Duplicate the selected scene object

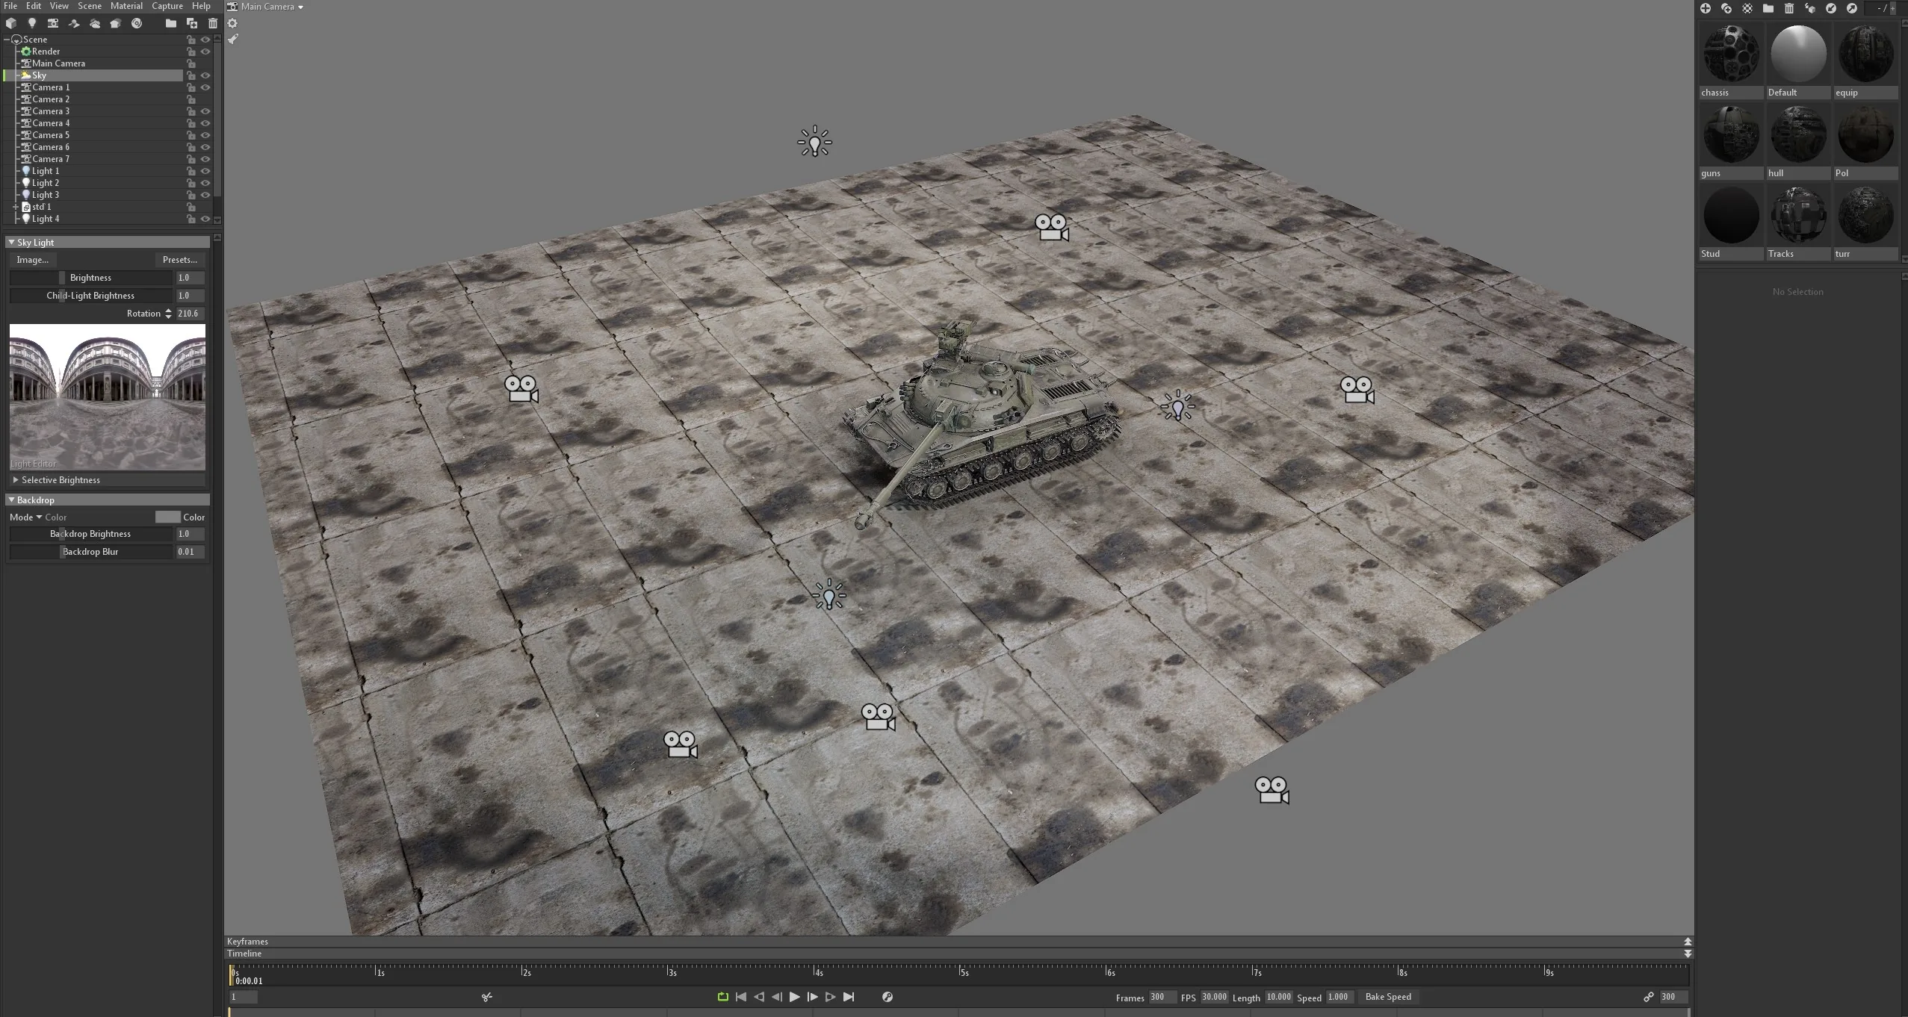(192, 23)
